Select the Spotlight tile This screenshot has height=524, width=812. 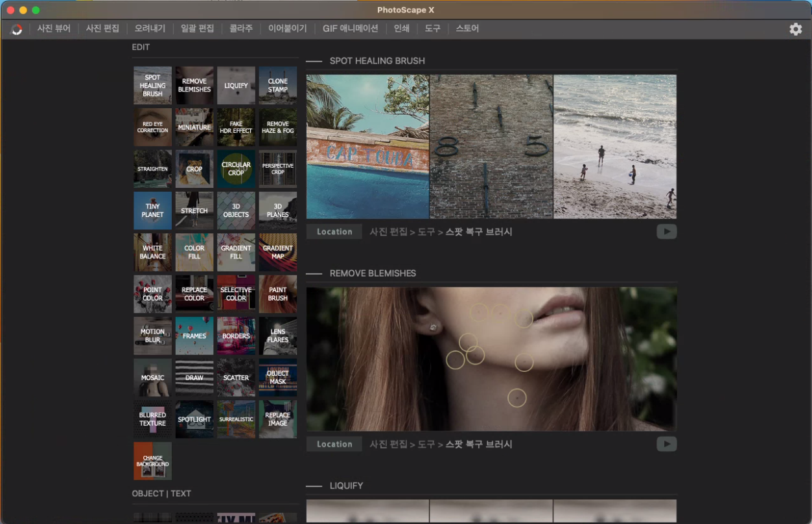[194, 420]
